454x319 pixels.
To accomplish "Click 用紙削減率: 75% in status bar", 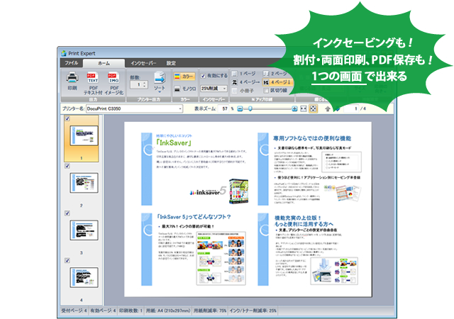I will 210,310.
